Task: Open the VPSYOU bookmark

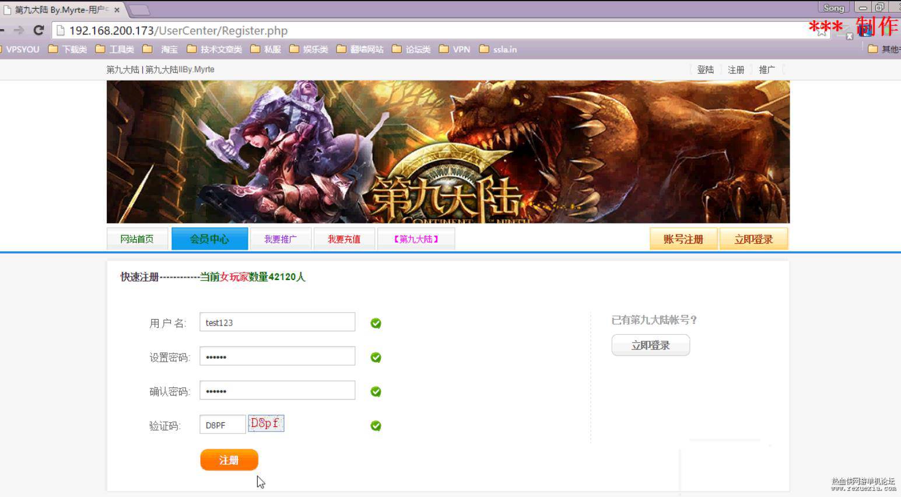Action: (x=20, y=50)
